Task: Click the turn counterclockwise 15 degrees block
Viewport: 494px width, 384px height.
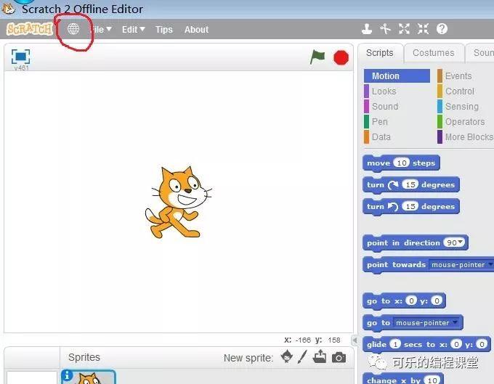Action: [411, 206]
